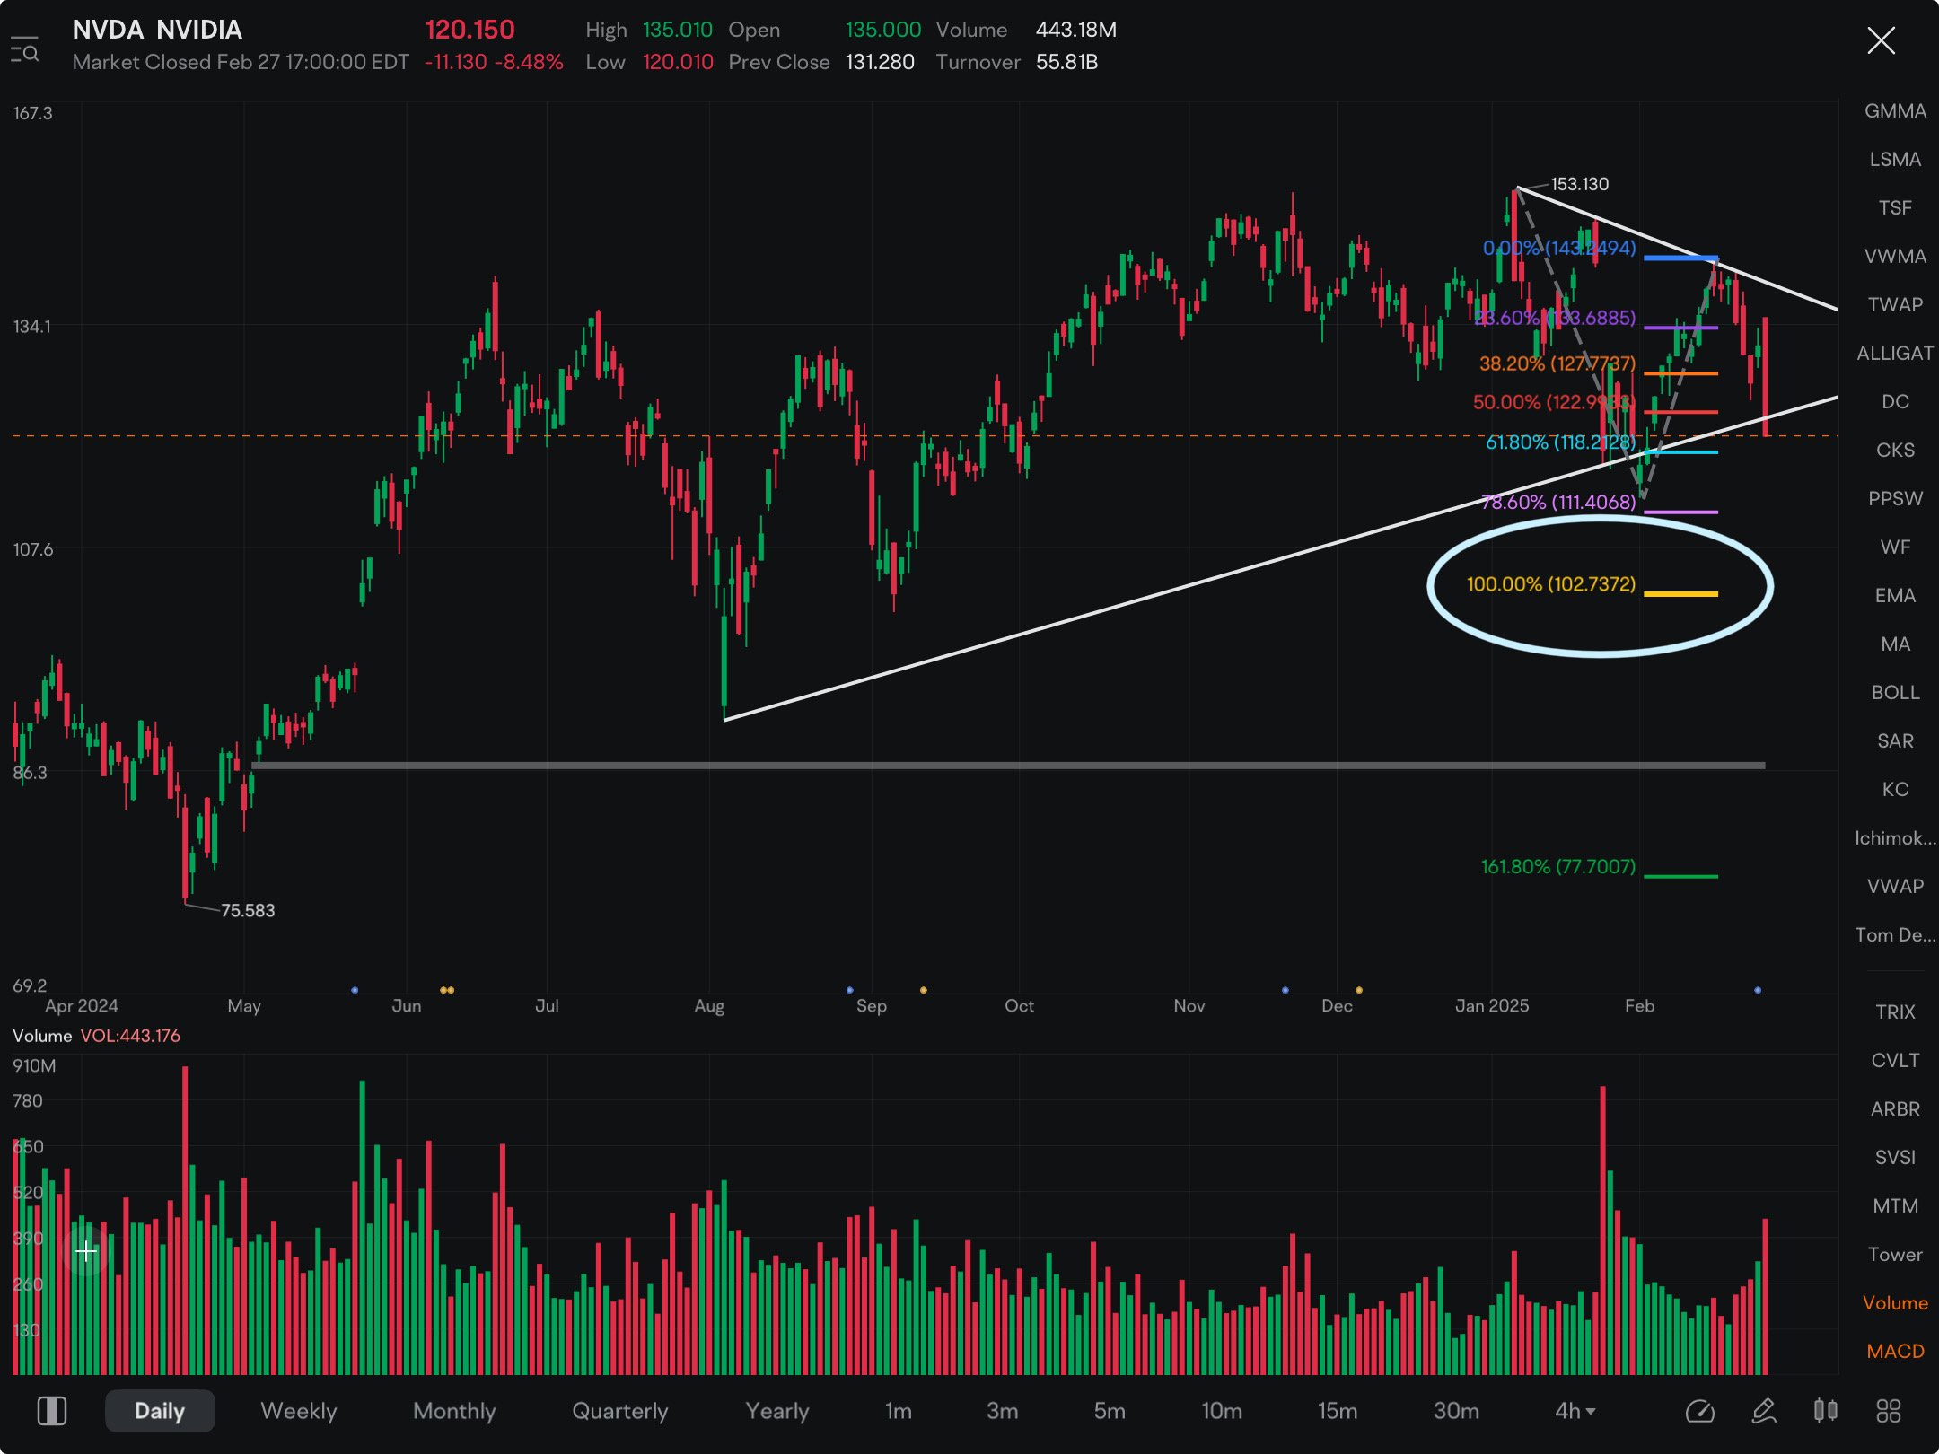Enable the DC indicator
The height and width of the screenshot is (1454, 1939).
[x=1895, y=402]
